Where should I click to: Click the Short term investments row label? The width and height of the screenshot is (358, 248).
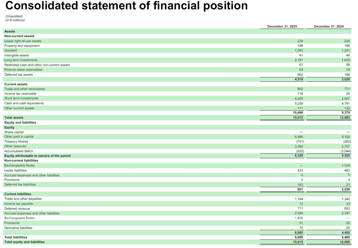coord(21,98)
